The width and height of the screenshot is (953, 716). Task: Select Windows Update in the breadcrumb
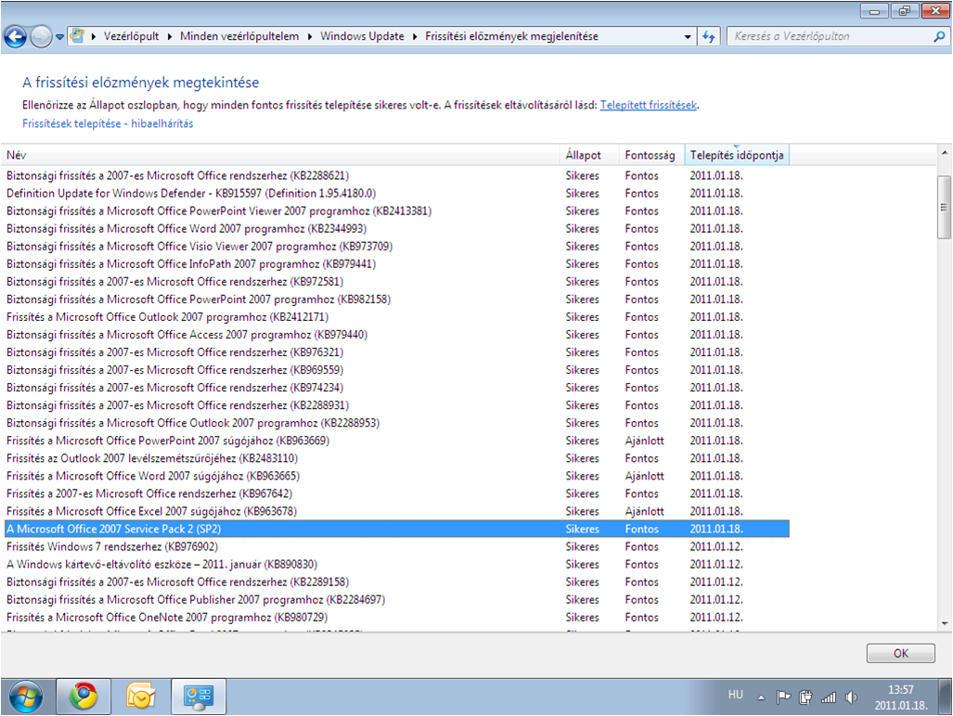tap(362, 36)
